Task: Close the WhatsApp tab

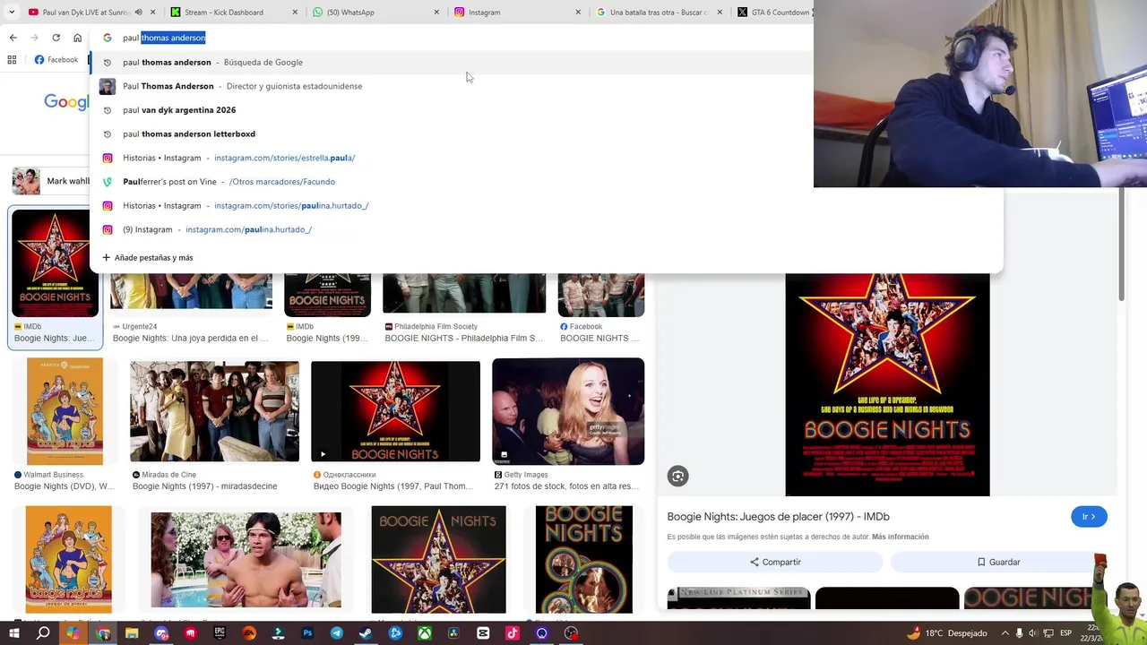Action: coord(436,13)
